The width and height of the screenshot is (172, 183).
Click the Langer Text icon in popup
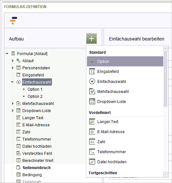point(92,121)
